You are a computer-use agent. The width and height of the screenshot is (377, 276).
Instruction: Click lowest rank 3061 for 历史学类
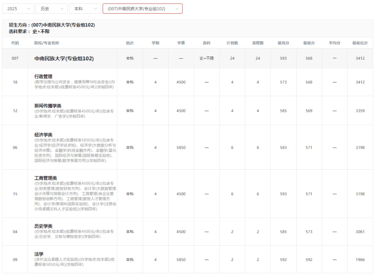[x=360, y=232]
